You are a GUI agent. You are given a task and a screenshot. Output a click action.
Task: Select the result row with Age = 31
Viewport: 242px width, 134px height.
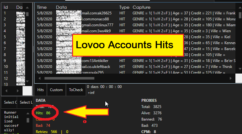coord(135,61)
